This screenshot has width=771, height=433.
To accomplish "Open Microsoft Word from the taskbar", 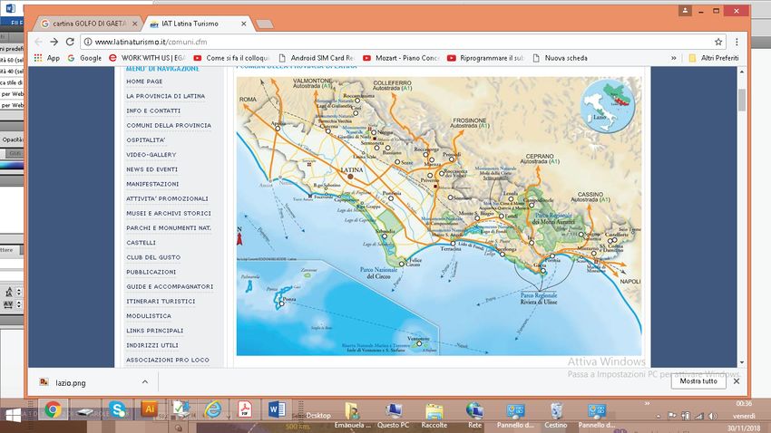I will click(x=277, y=409).
